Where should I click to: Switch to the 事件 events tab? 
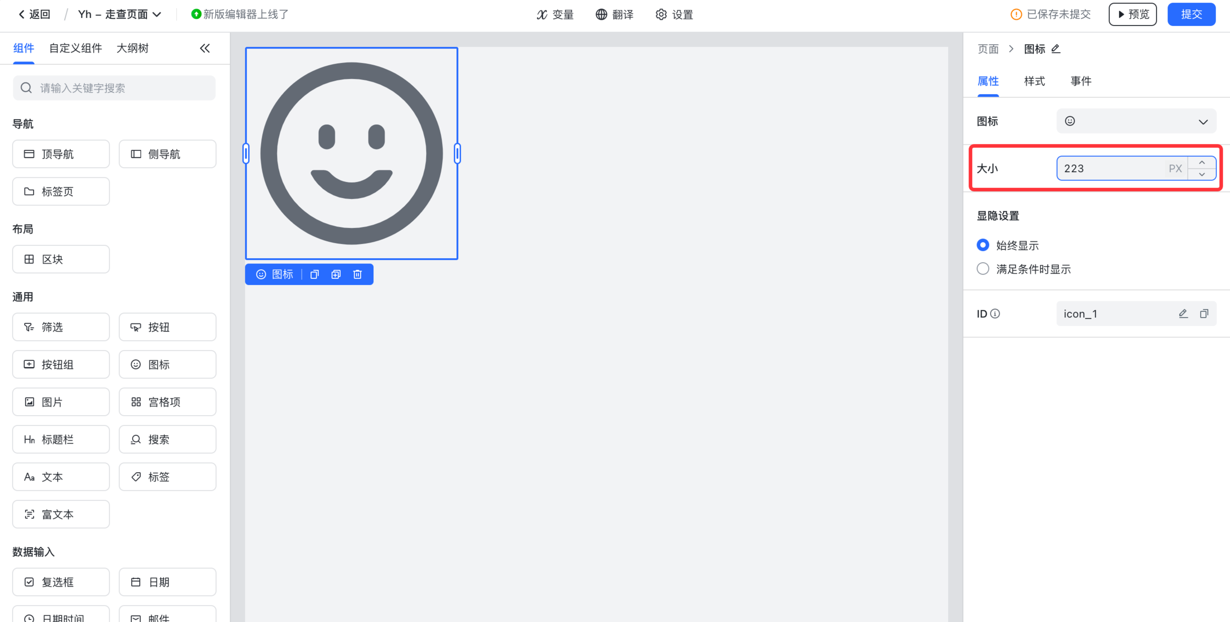pos(1081,81)
